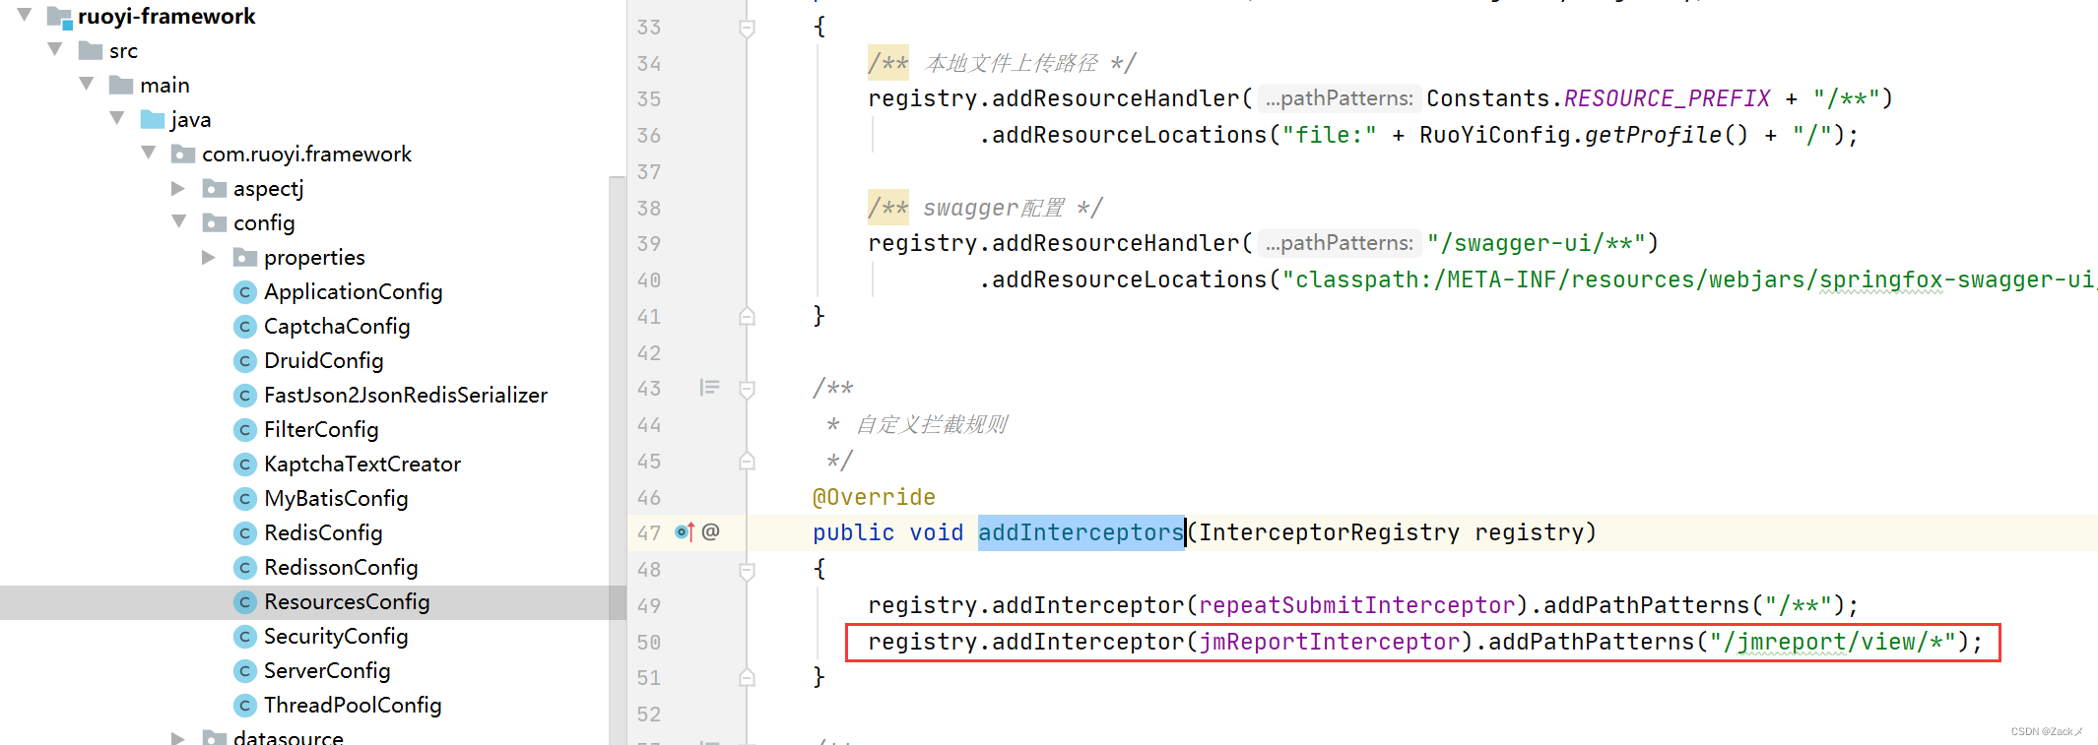Click the ResourcesConfig class icon
The image size is (2098, 745).
[245, 602]
